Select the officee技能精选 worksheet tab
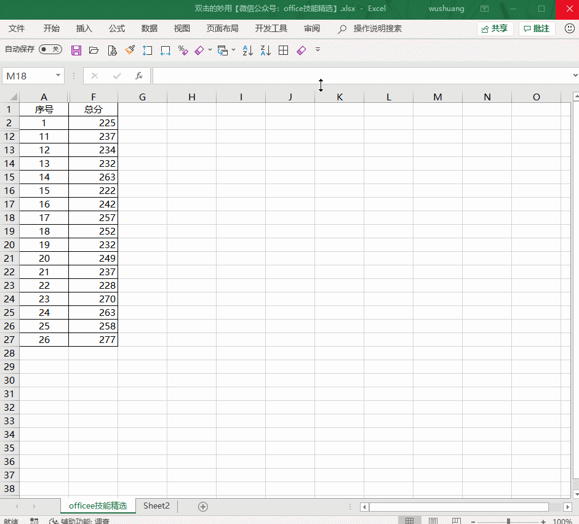This screenshot has height=524, width=579. [x=98, y=506]
